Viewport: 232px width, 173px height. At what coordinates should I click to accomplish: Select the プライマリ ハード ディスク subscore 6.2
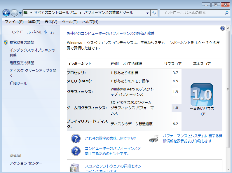[175, 124]
